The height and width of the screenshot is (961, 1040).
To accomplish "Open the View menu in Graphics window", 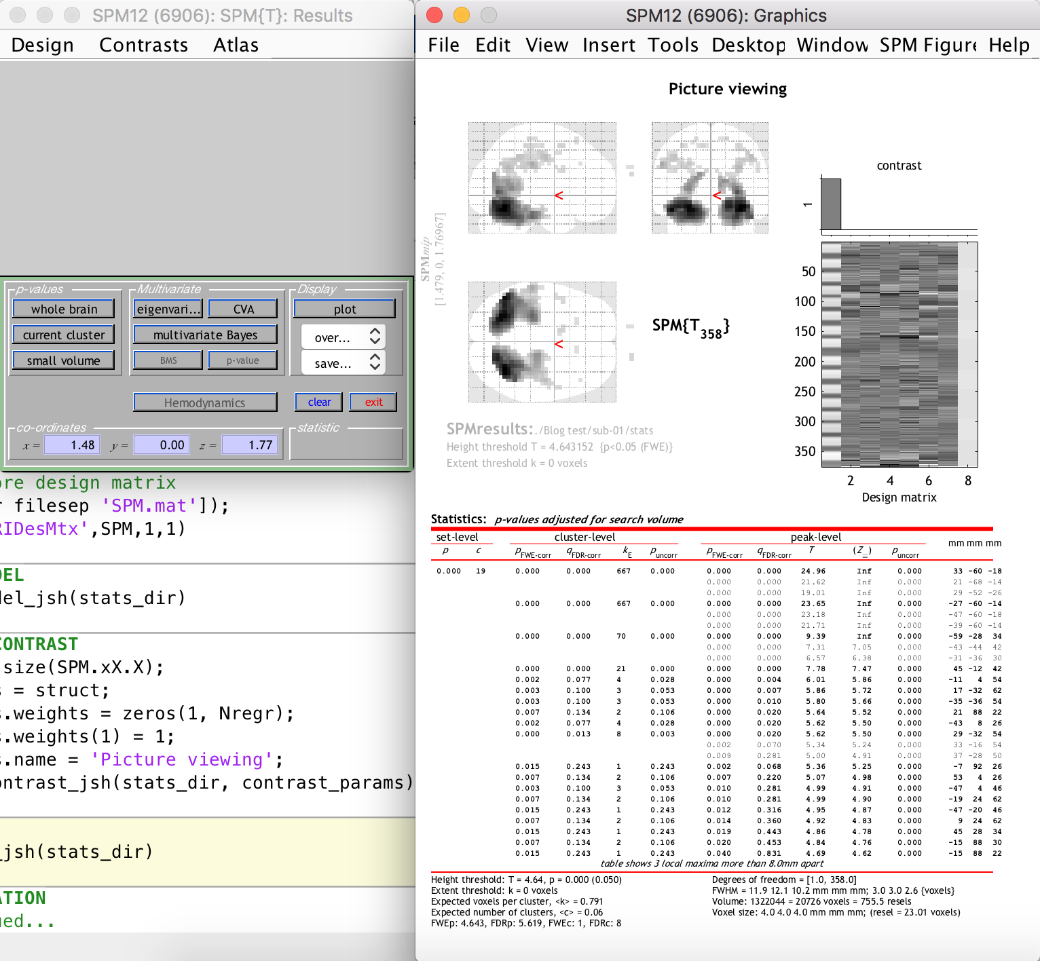I will (546, 45).
